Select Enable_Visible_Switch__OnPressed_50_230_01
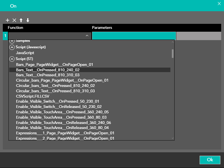 click(x=57, y=101)
